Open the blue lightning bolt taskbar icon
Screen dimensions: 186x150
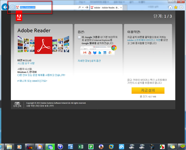click(60, 147)
